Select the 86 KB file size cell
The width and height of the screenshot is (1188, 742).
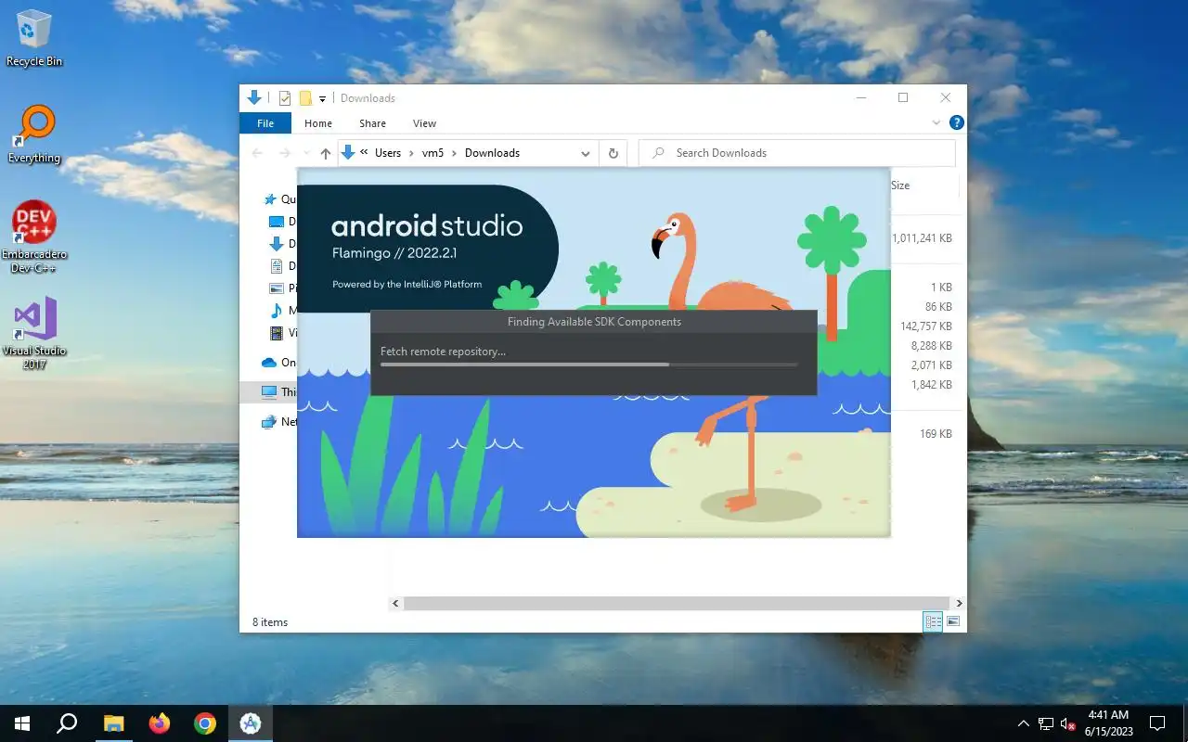click(x=938, y=307)
